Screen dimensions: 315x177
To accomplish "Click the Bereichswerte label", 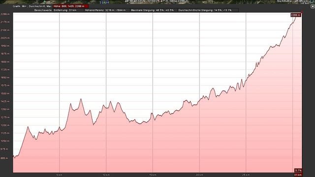I will (43, 10).
